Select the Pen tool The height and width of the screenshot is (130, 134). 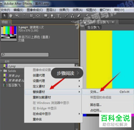(52, 16)
